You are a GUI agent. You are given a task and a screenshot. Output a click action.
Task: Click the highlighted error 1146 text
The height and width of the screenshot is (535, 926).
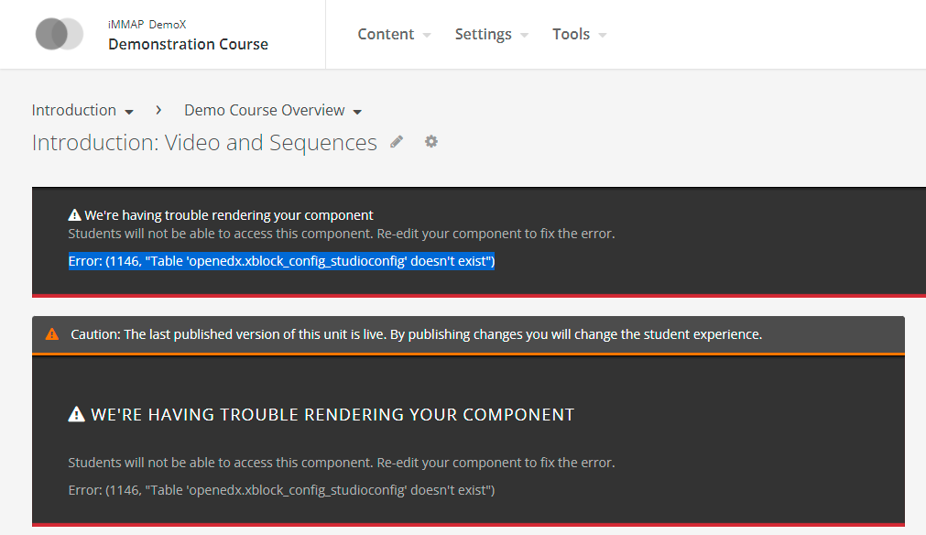281,261
